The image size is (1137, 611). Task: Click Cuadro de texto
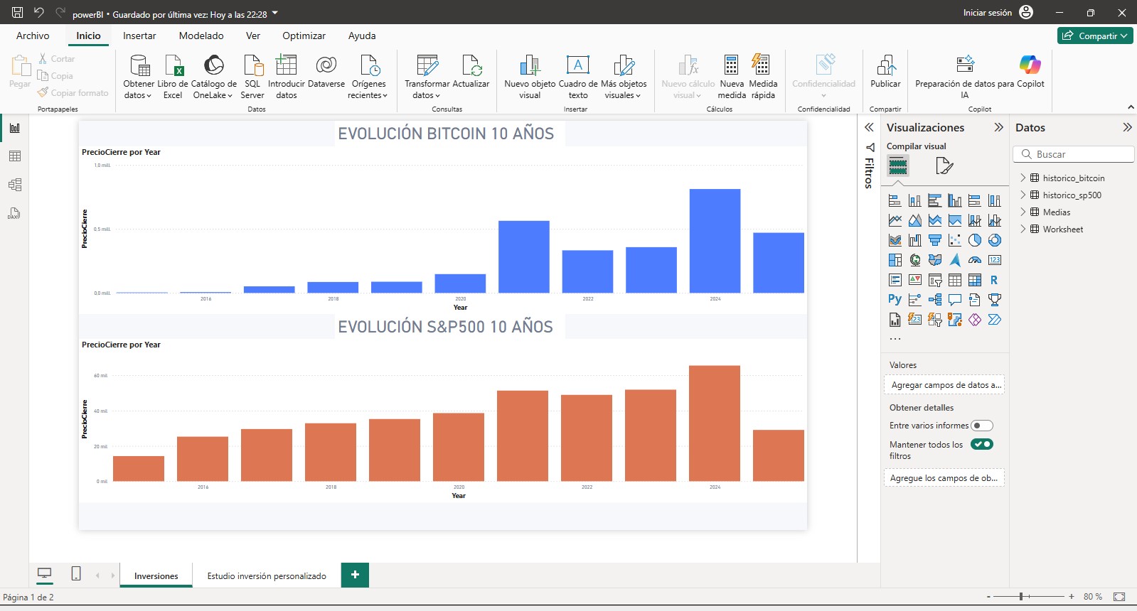578,76
